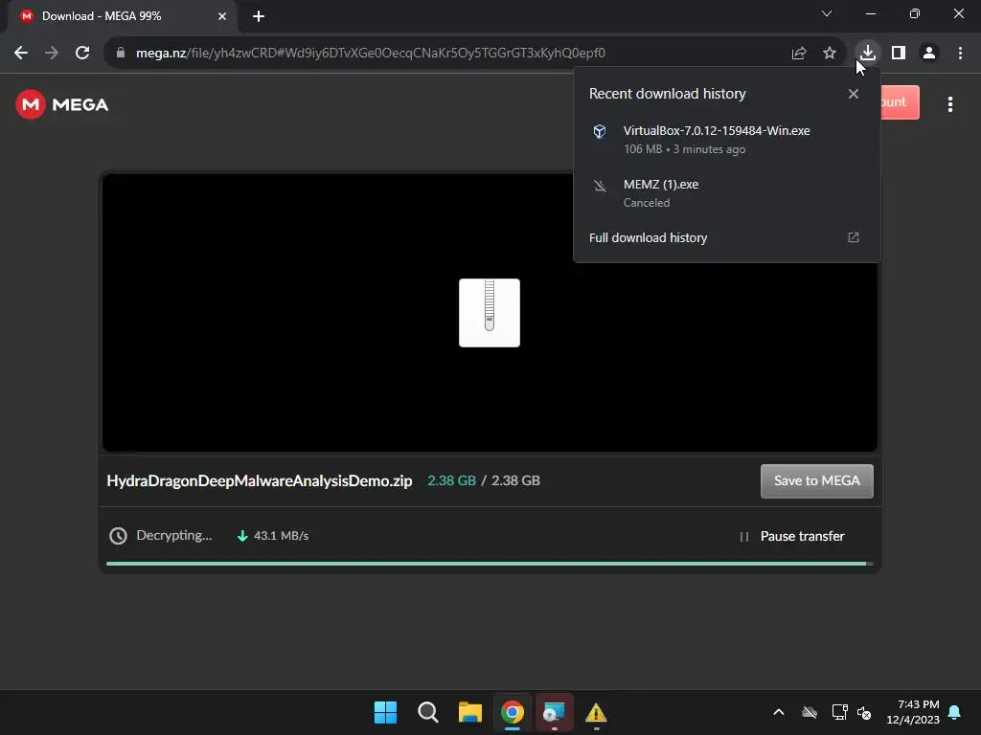
Task: Click the Chrome taskbar icon
Action: coord(513,712)
